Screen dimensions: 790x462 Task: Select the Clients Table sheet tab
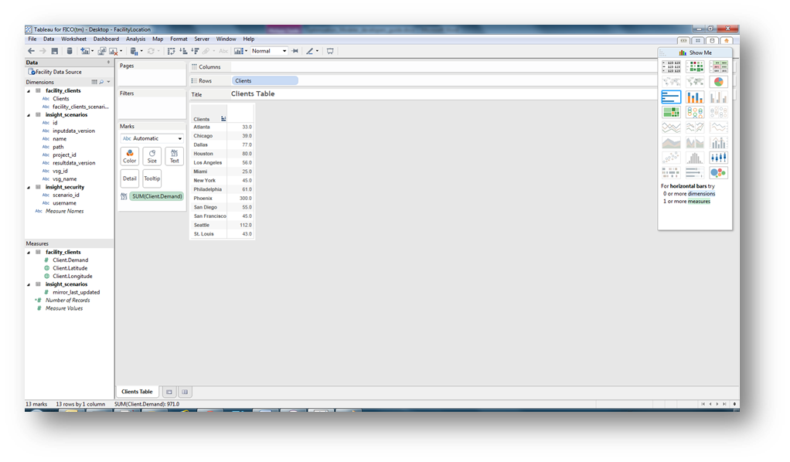coord(137,392)
